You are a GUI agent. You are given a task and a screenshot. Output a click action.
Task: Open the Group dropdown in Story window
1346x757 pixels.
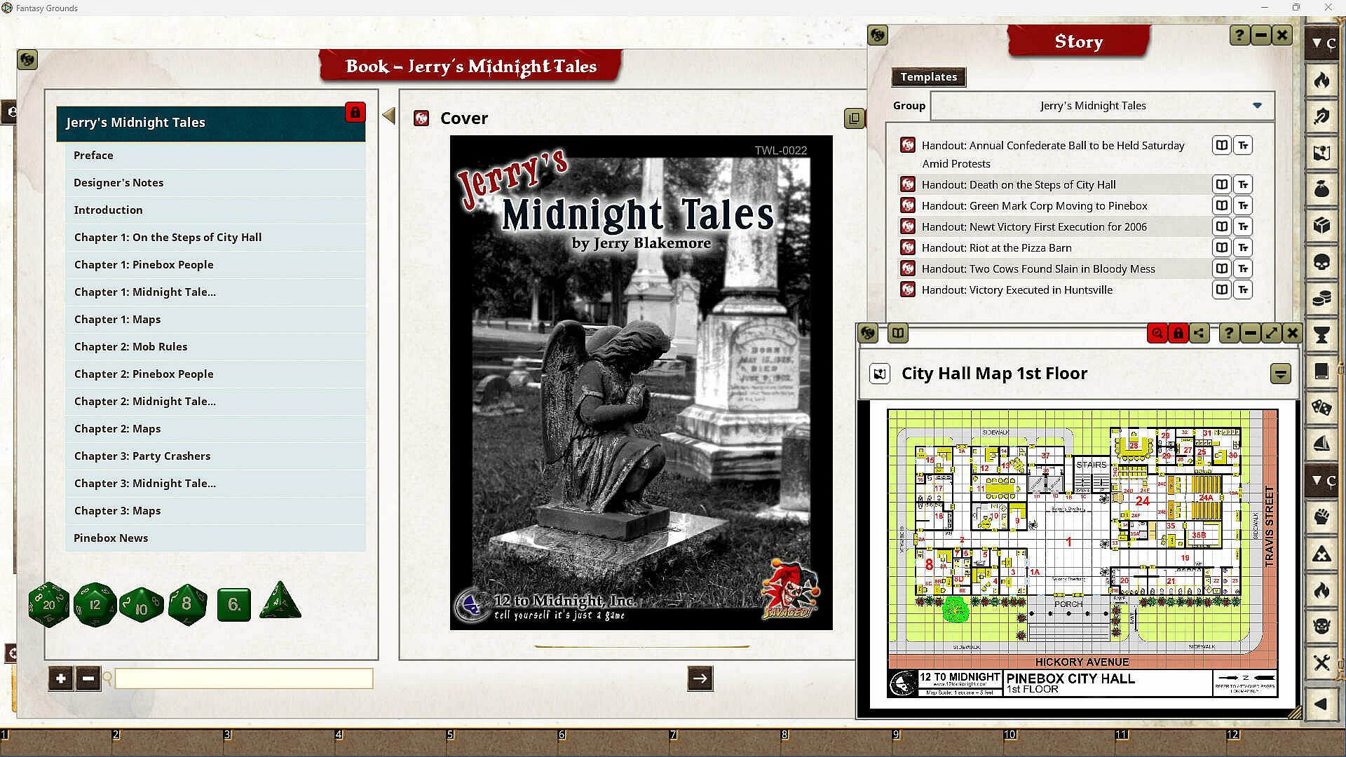[x=1257, y=106]
